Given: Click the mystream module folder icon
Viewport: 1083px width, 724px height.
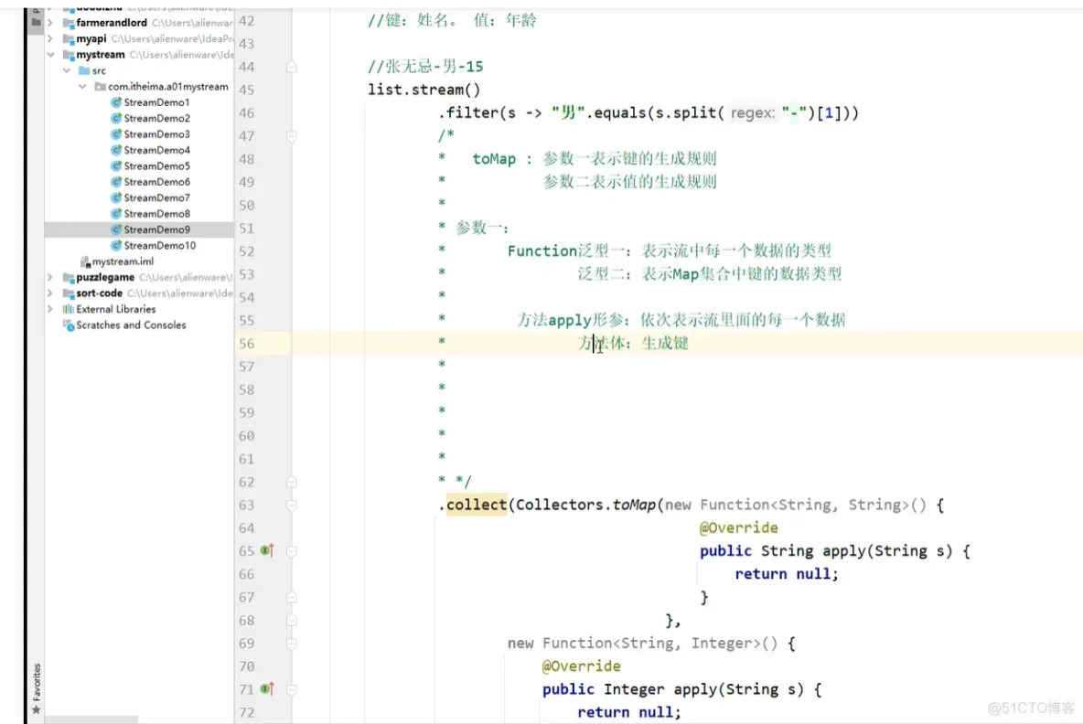Looking at the screenshot, I should [69, 55].
